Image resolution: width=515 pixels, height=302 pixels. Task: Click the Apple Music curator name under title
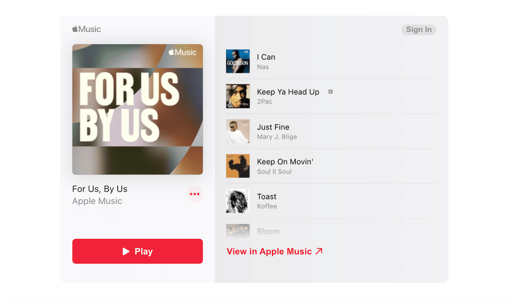97,201
